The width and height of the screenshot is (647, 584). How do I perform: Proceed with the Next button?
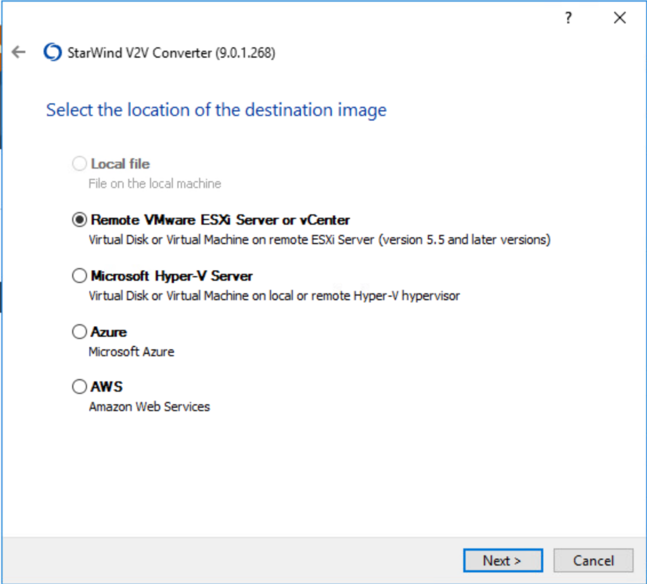502,561
